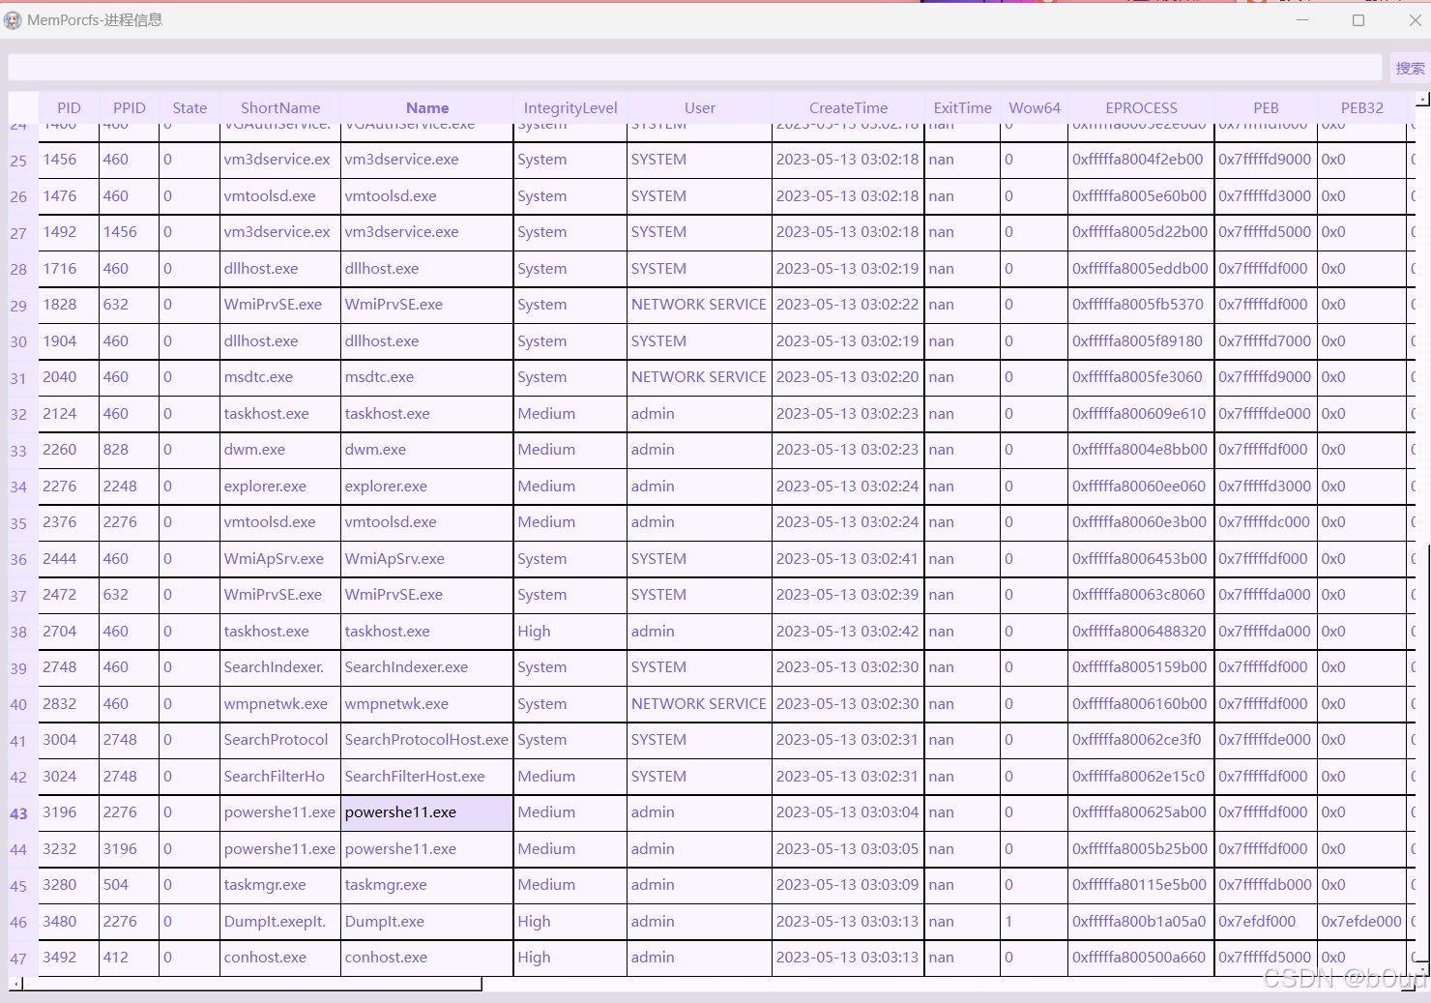Click wmpnetwk.exe in the Name column
The height and width of the screenshot is (1003, 1431).
pos(426,704)
